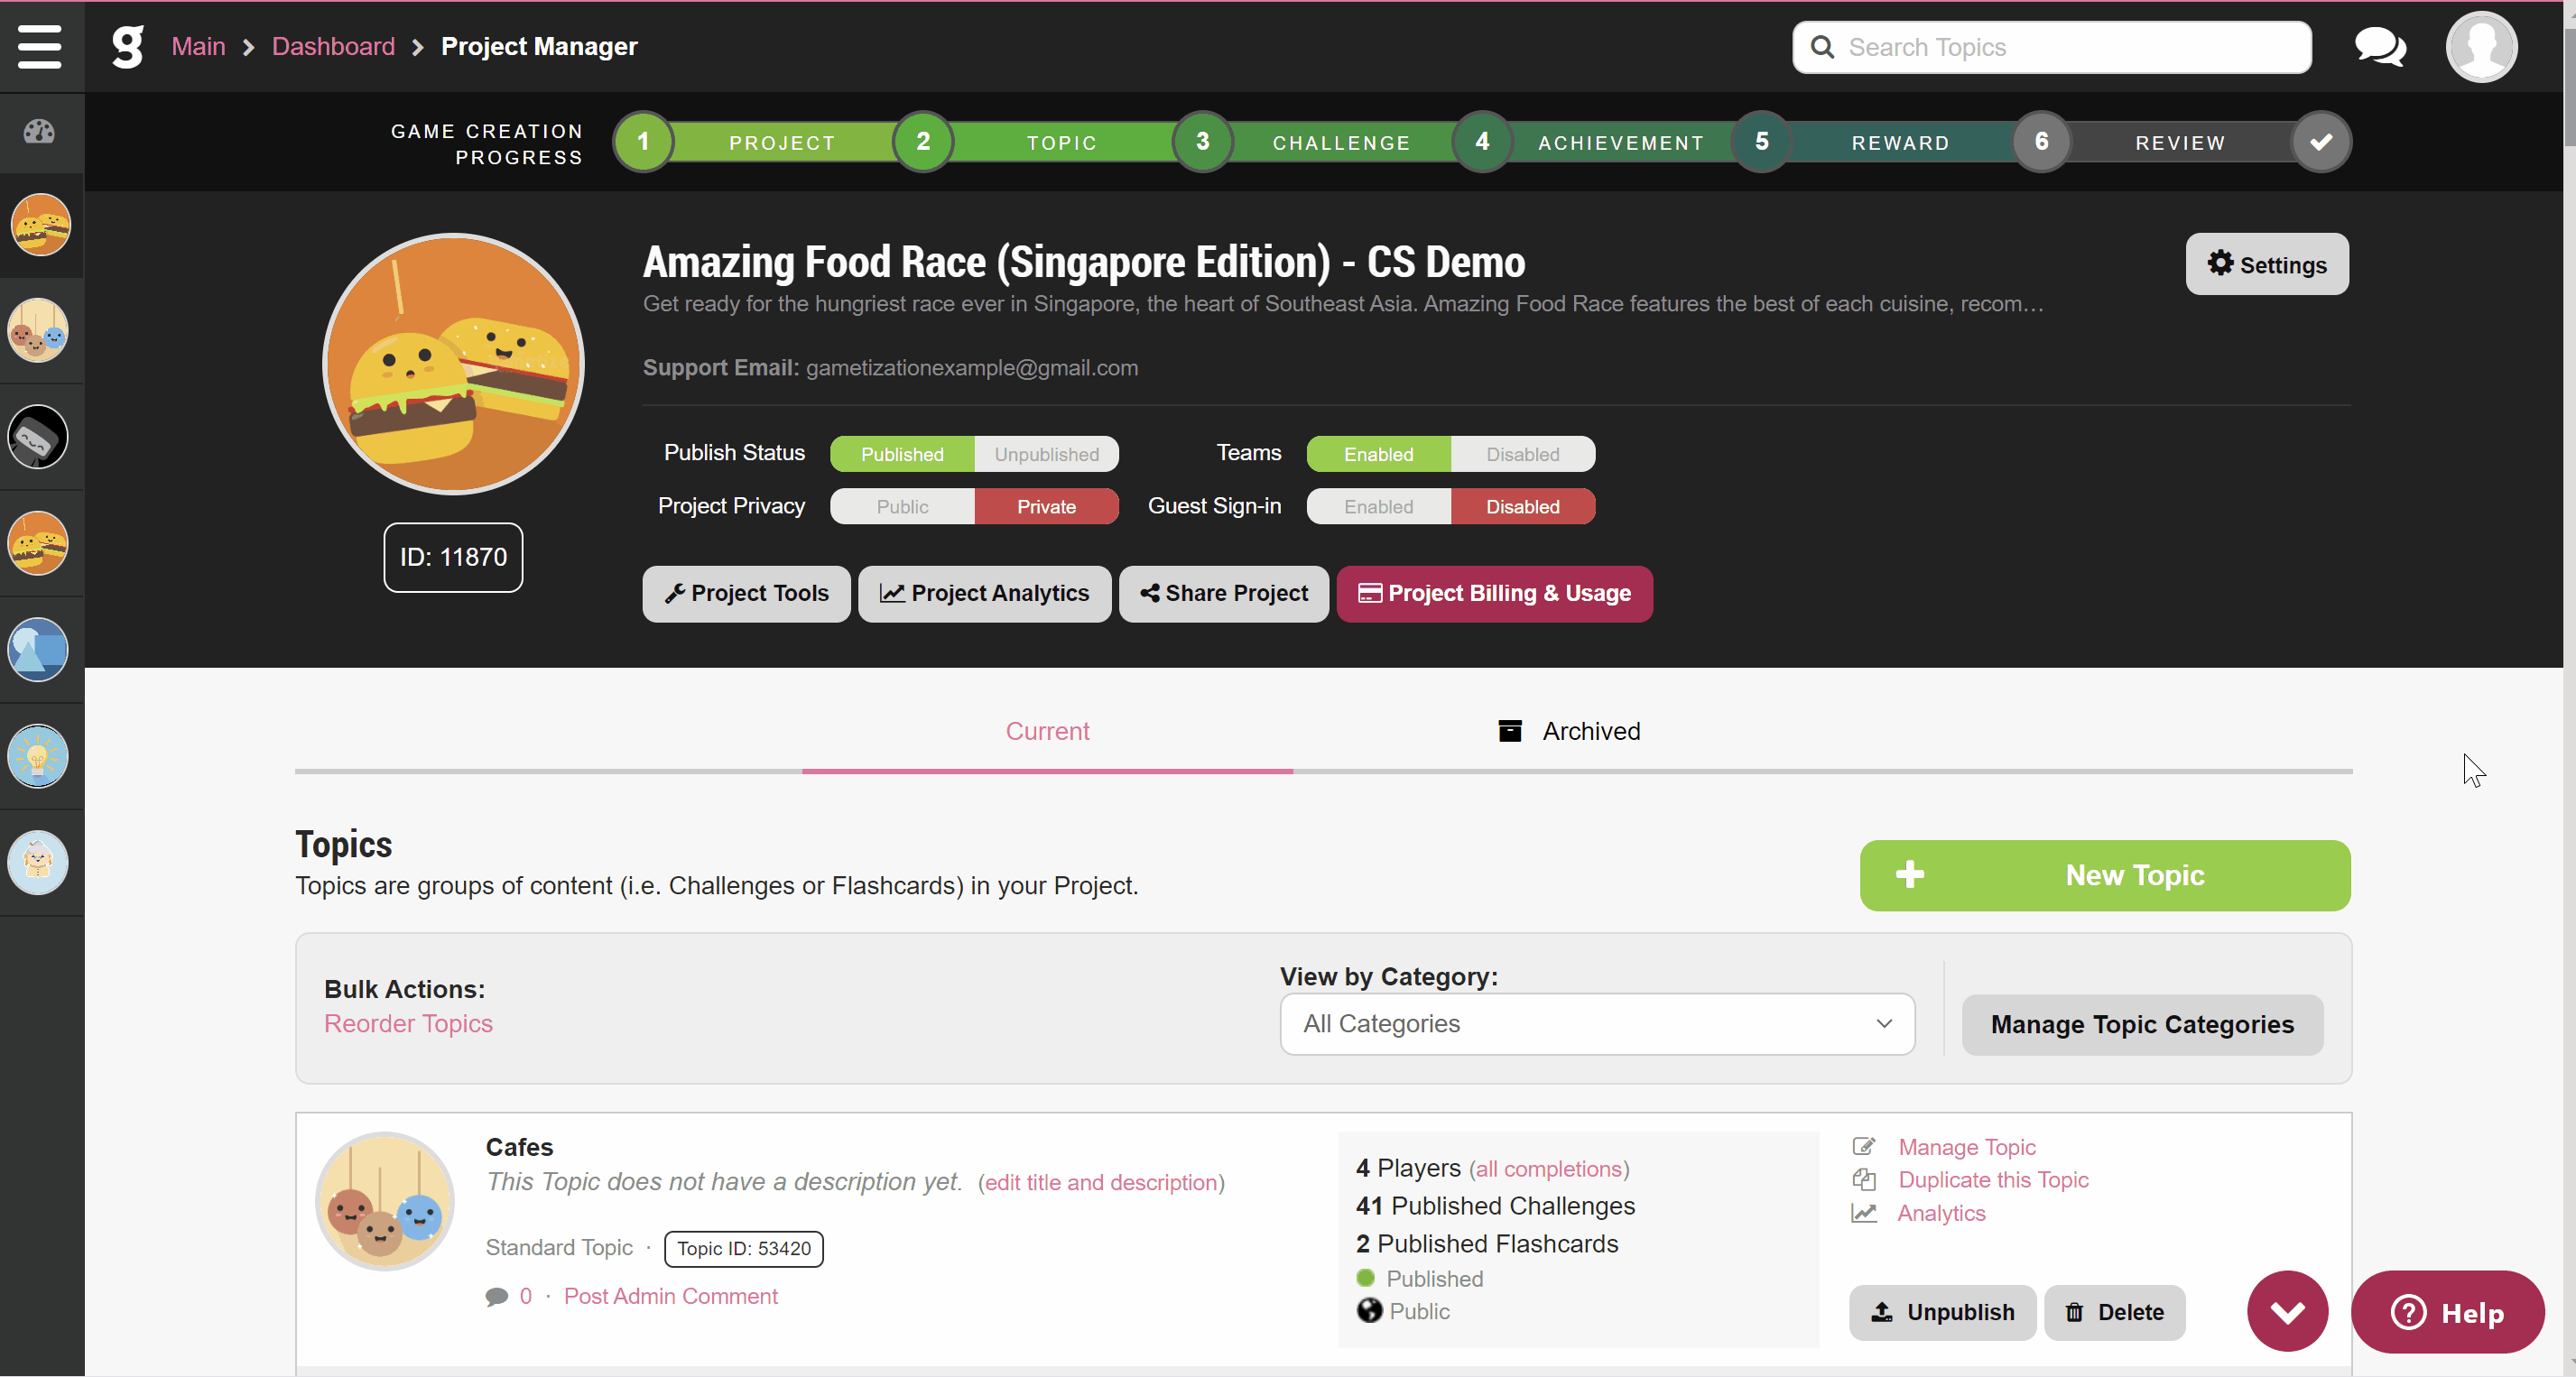The image size is (2576, 1377).
Task: Click Manage Topic link
Action: pos(1966,1146)
